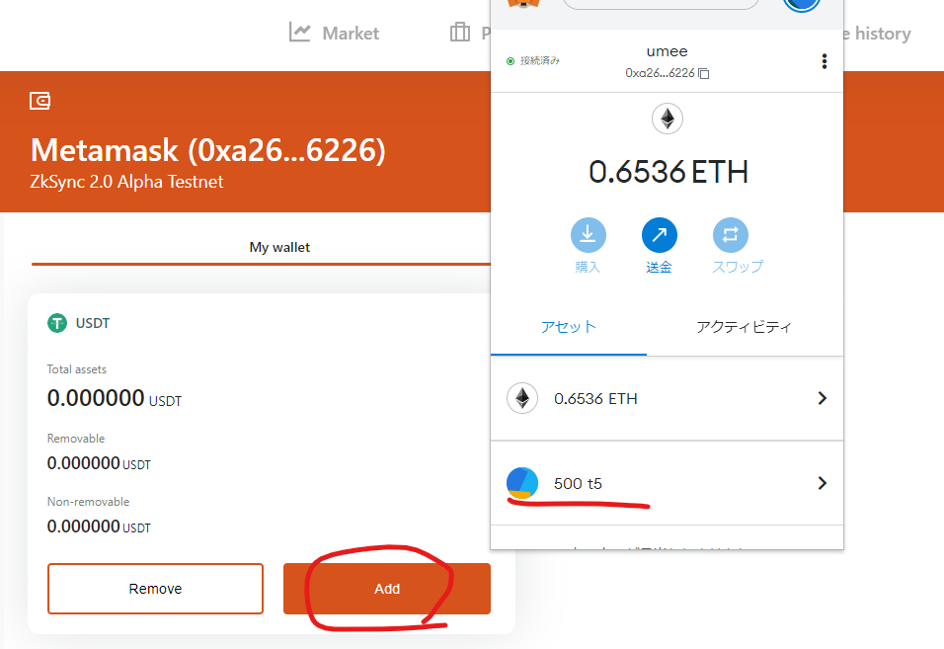Click the Removable 0.000000 USDT value

point(99,463)
